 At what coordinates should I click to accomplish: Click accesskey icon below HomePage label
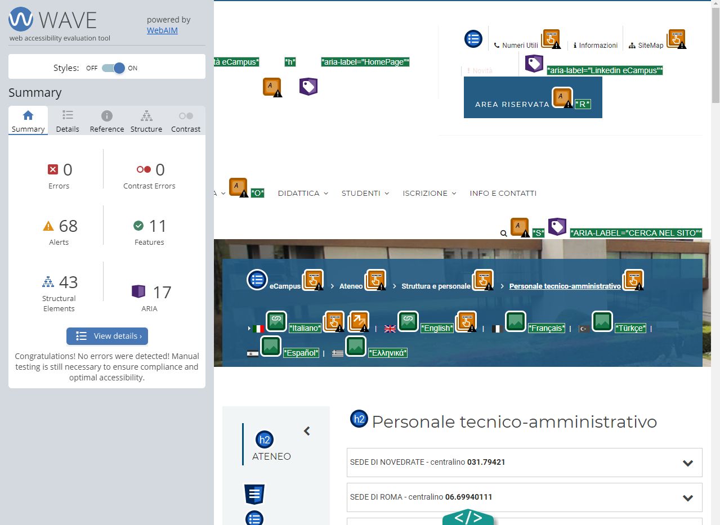[x=272, y=87]
